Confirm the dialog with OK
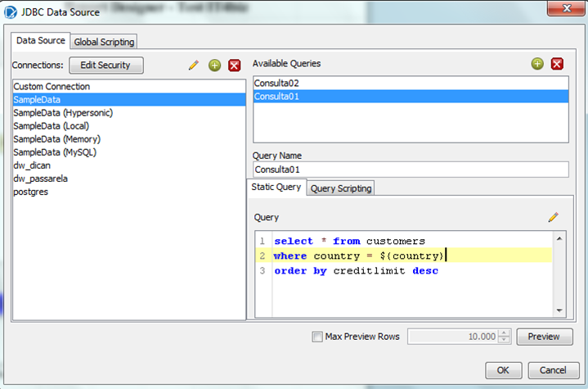Viewport: 588px width, 389px height. click(503, 369)
